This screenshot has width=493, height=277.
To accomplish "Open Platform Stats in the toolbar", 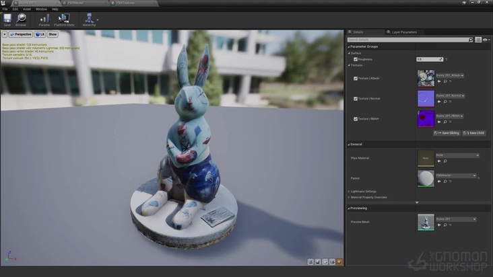I will [64, 19].
